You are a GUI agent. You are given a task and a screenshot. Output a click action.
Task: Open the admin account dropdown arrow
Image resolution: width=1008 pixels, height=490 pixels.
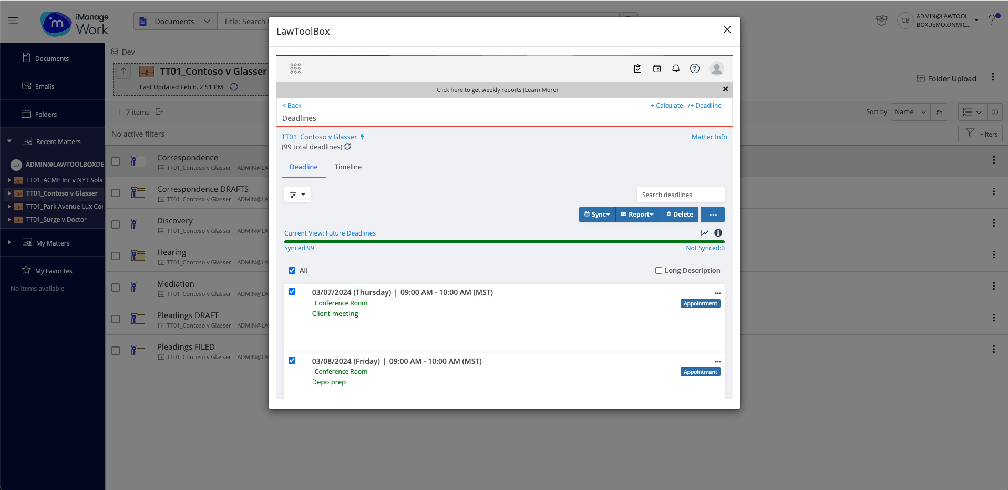click(x=976, y=21)
